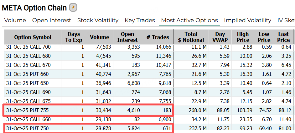
Task: Sort by Days To Exp header
Action: (x=74, y=37)
